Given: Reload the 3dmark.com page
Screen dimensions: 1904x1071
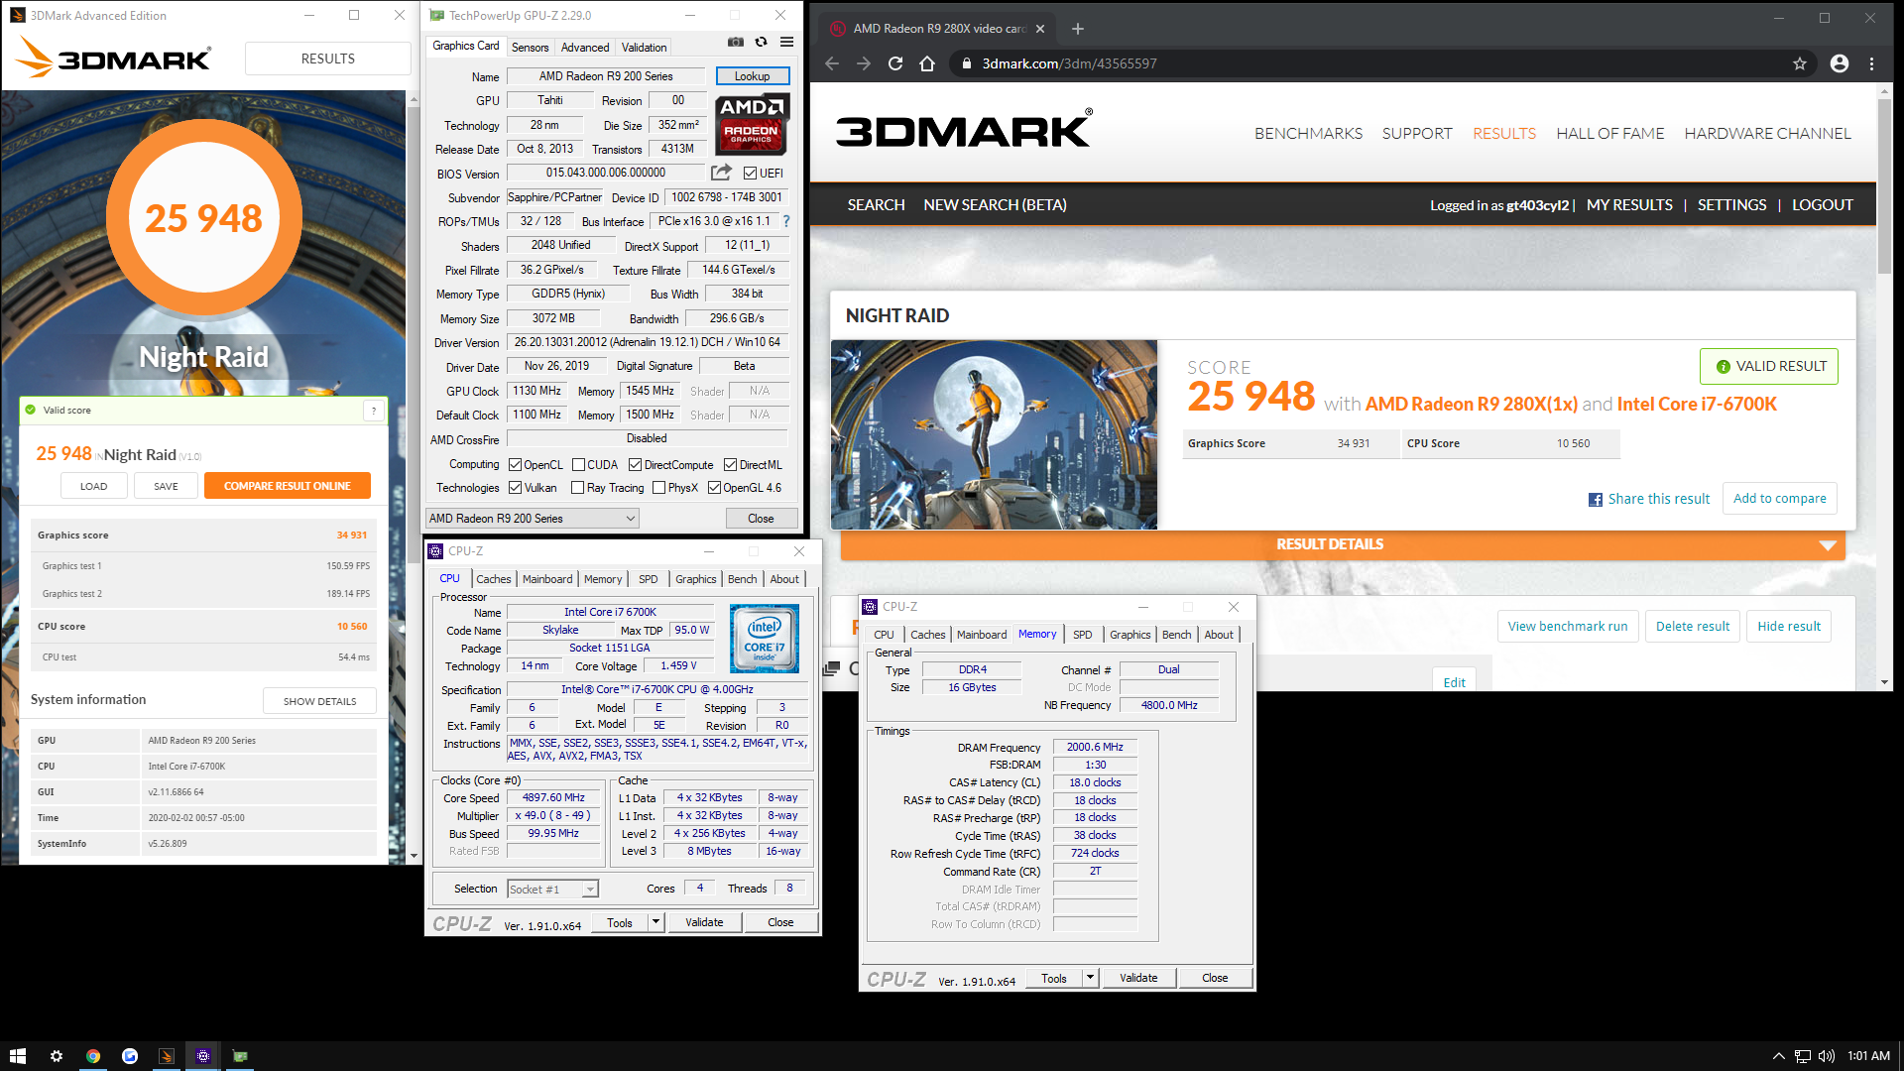Looking at the screenshot, I should pos(895,63).
